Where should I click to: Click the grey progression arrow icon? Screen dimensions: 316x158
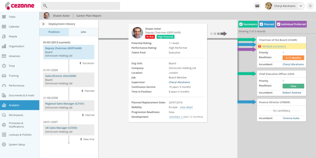pyautogui.click(x=218, y=34)
